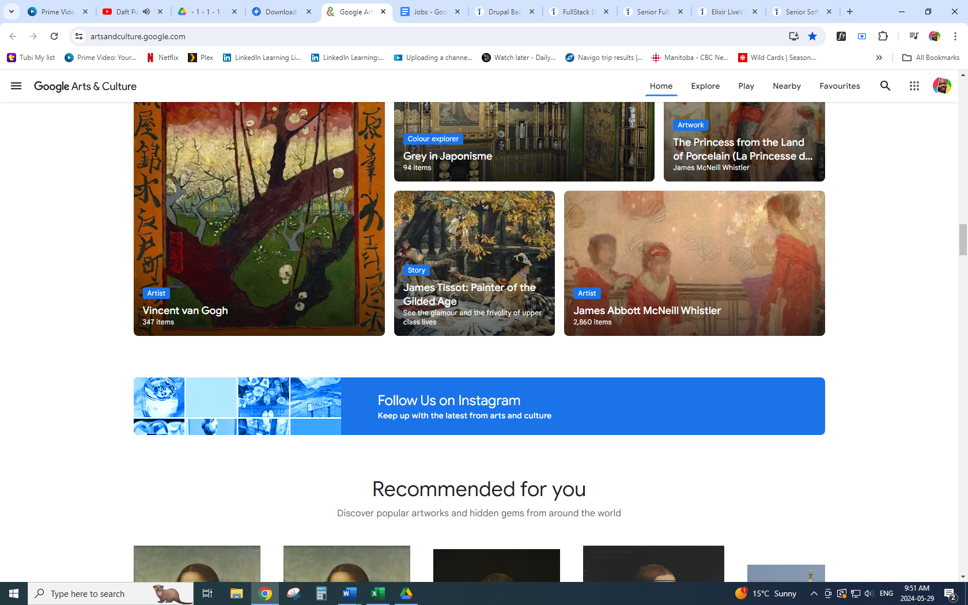The height and width of the screenshot is (605, 968).
Task: Open the Favourites tab
Action: 840,86
